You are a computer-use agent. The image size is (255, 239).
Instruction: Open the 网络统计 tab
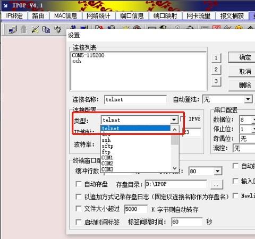click(98, 16)
